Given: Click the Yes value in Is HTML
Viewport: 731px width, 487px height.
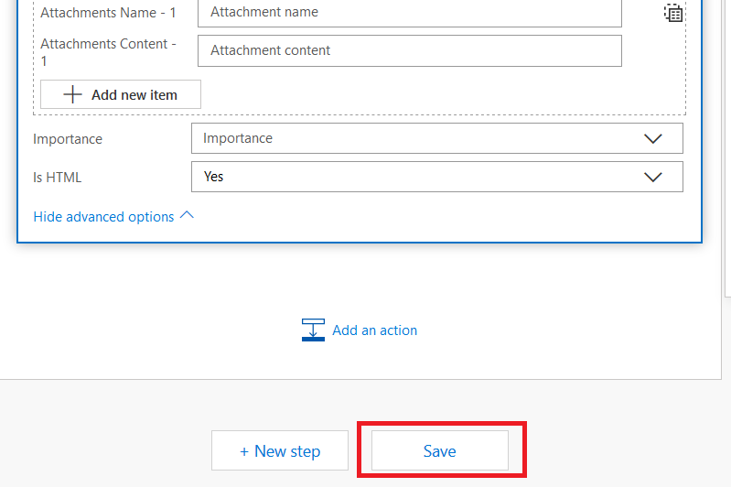Looking at the screenshot, I should pos(213,177).
